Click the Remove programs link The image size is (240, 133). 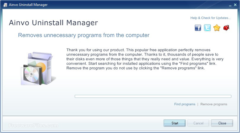(214, 104)
